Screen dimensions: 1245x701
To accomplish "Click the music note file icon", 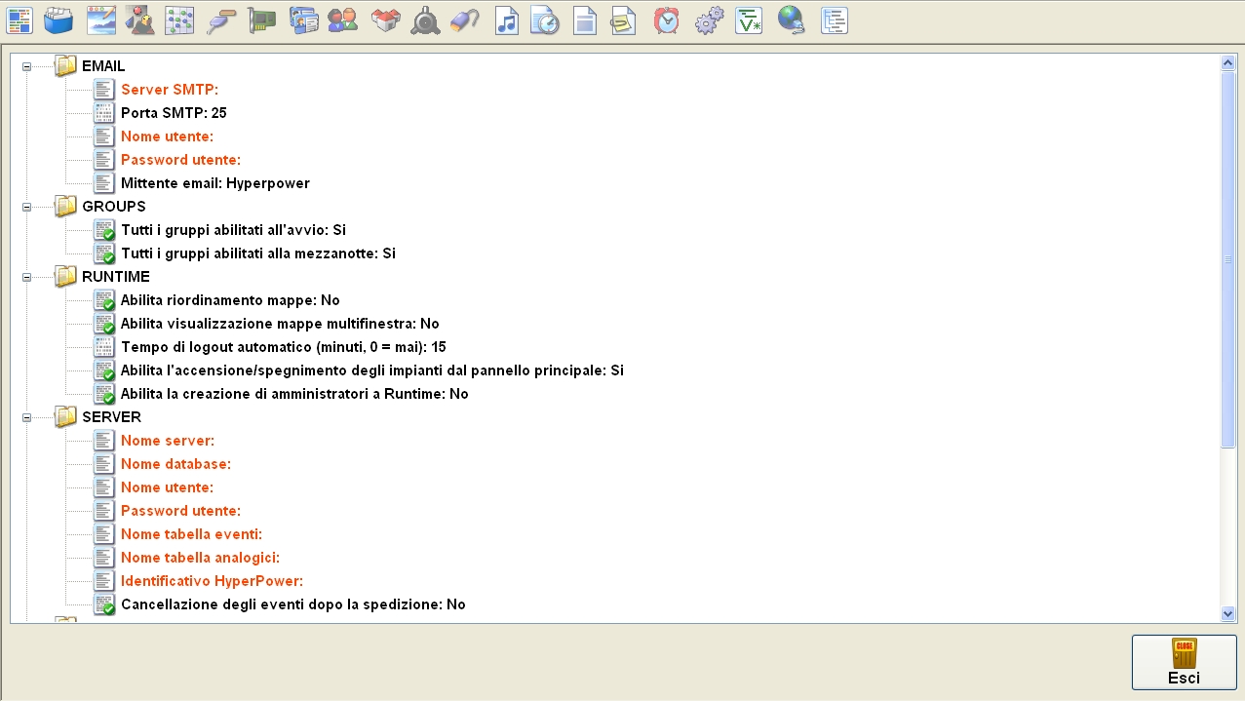I will (x=506, y=20).
